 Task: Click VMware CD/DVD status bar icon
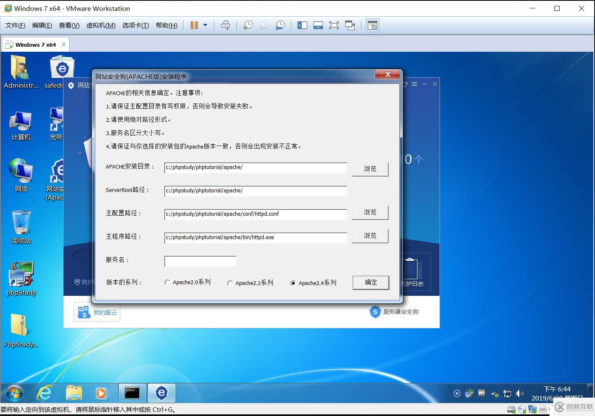(x=522, y=409)
